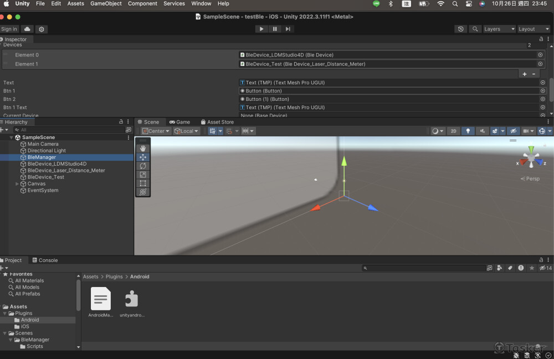This screenshot has width=554, height=359.
Task: Select the AndroidManifest file in Project
Action: [x=100, y=299]
